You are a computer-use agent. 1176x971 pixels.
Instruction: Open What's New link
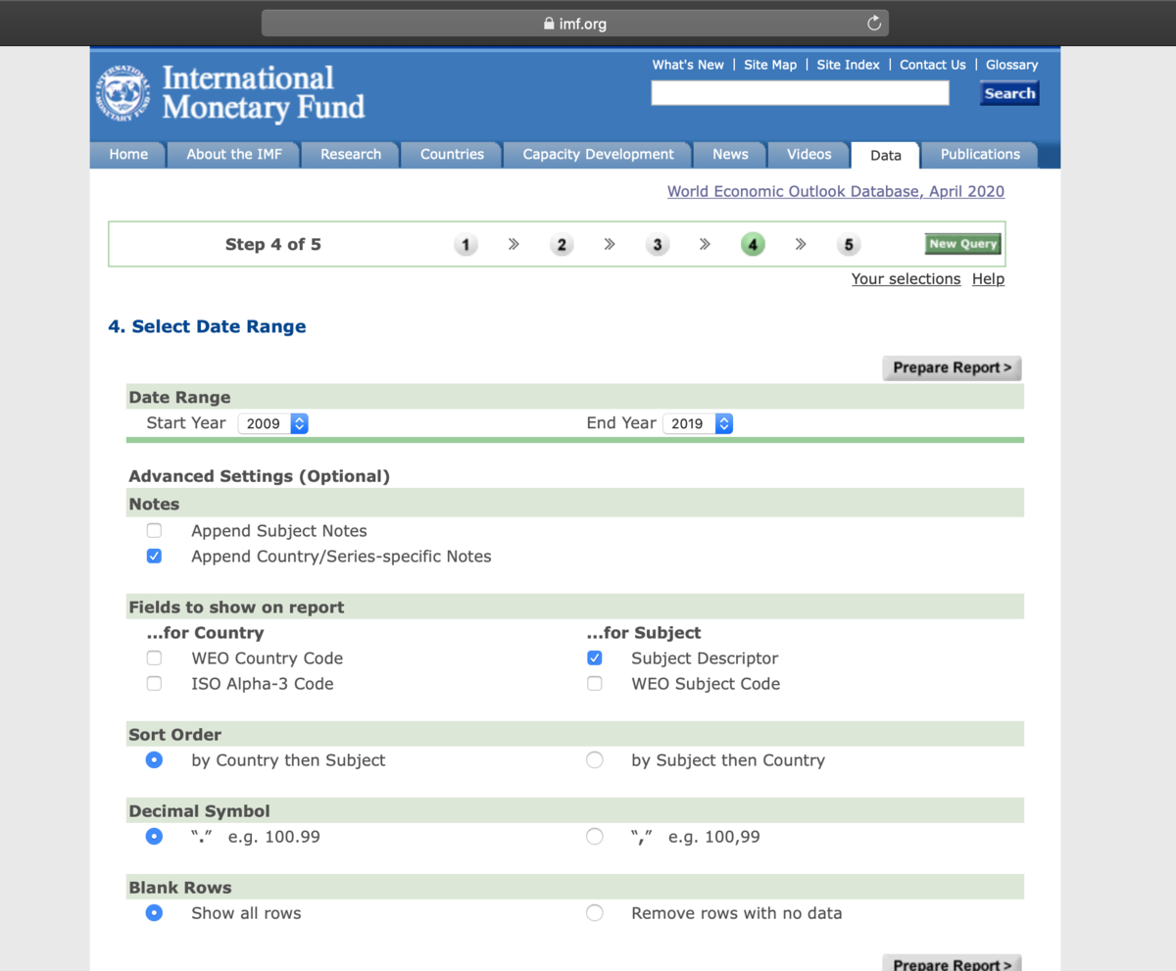(x=688, y=65)
